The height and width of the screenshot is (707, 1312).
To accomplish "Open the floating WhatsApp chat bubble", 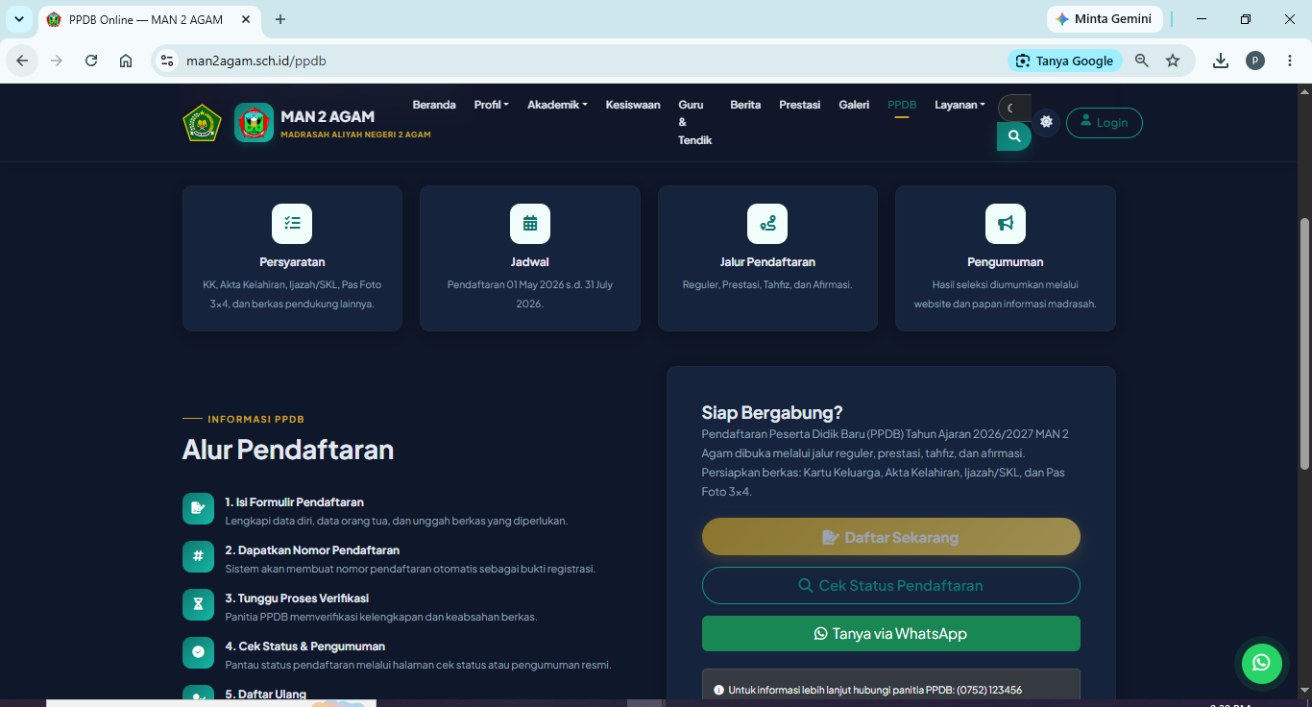I will tap(1261, 663).
